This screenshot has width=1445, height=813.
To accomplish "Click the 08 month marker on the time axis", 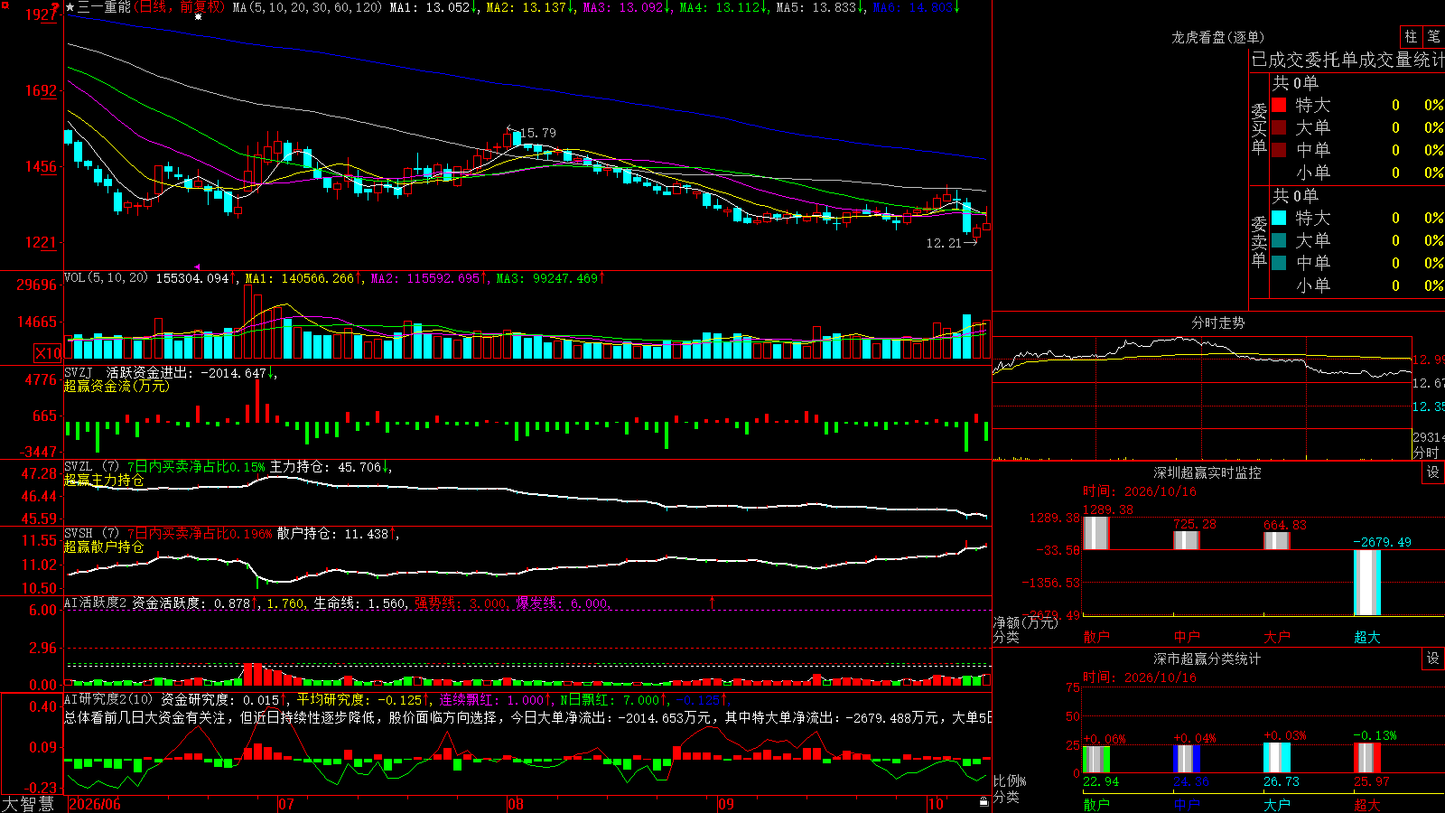I will point(516,804).
